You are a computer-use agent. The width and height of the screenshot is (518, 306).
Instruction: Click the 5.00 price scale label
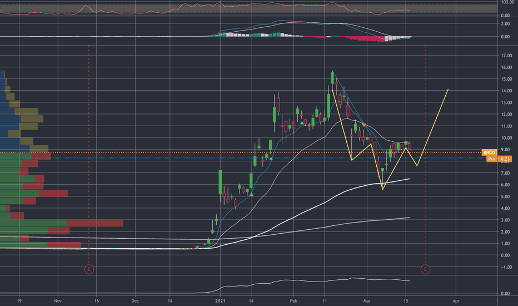point(506,196)
